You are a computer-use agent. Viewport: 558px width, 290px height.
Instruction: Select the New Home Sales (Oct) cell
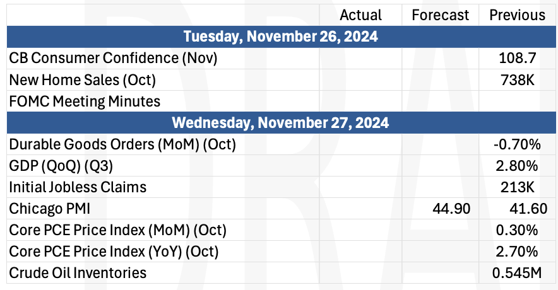click(163, 79)
